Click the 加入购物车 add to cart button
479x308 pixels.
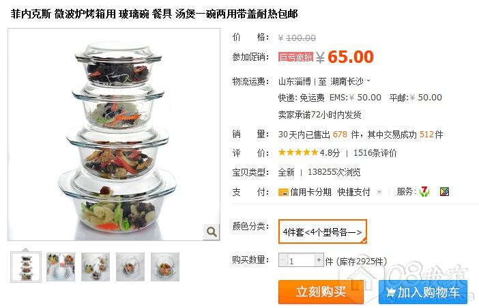pyautogui.click(x=423, y=292)
